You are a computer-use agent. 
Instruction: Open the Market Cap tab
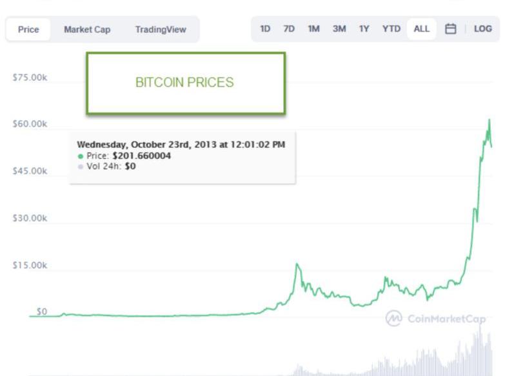coord(87,30)
